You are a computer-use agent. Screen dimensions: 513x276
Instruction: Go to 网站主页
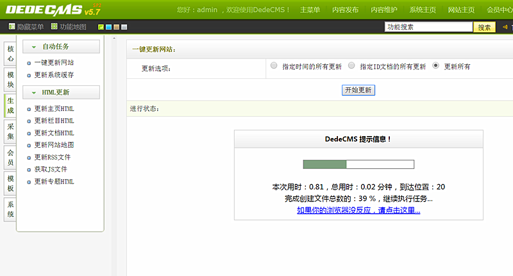click(x=461, y=10)
